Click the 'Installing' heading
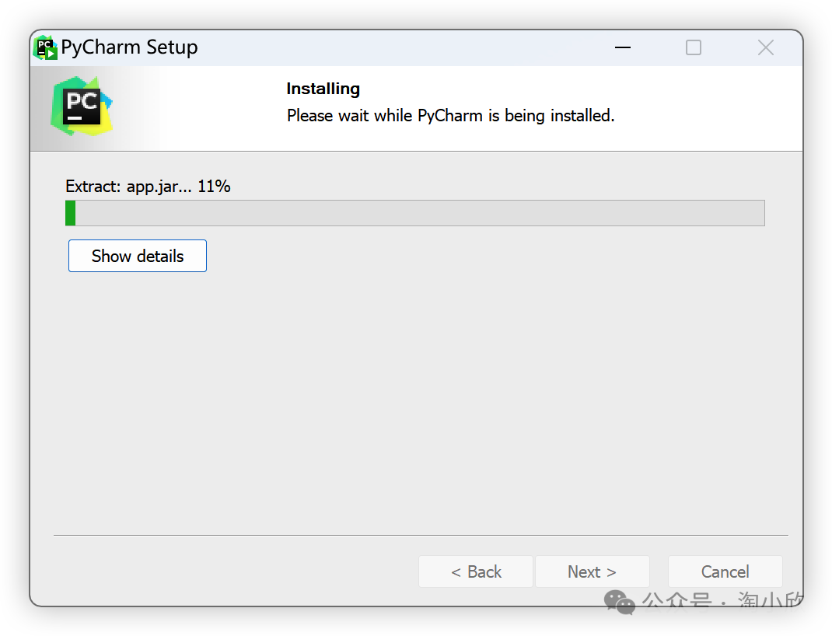832x636 pixels. tap(323, 89)
